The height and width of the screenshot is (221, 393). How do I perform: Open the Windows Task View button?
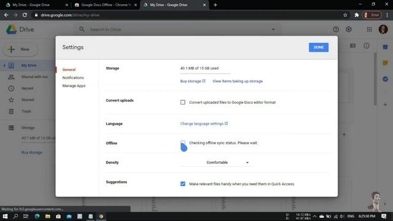click(26, 216)
